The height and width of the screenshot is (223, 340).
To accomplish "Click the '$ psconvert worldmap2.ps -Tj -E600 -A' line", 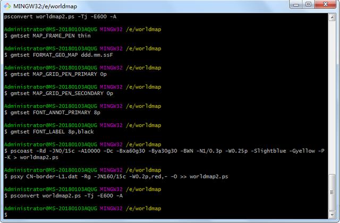I will (x=63, y=196).
